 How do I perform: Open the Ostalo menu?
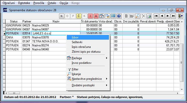click(52, 3)
